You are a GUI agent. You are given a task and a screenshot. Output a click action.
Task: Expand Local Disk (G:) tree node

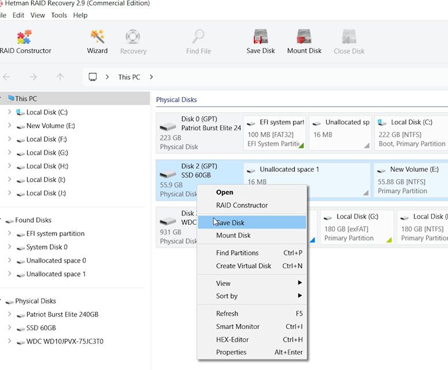9,152
